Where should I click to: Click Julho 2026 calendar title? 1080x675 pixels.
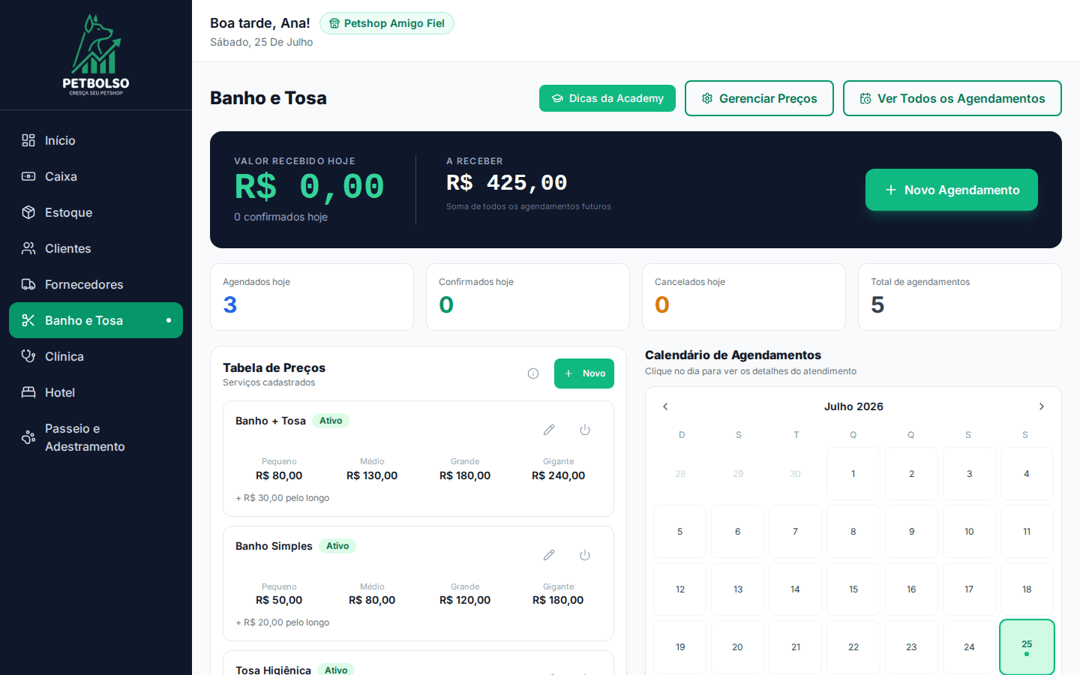click(x=853, y=406)
